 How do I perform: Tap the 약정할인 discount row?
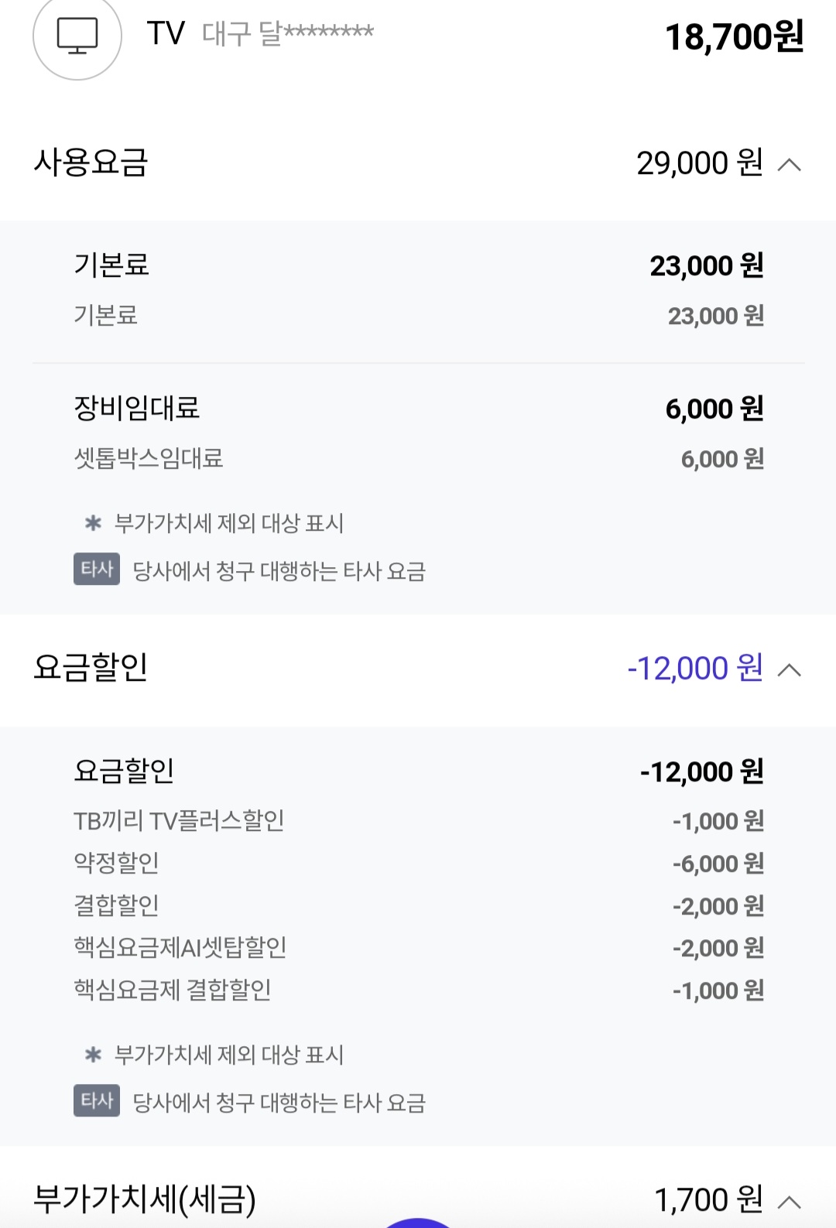point(117,863)
